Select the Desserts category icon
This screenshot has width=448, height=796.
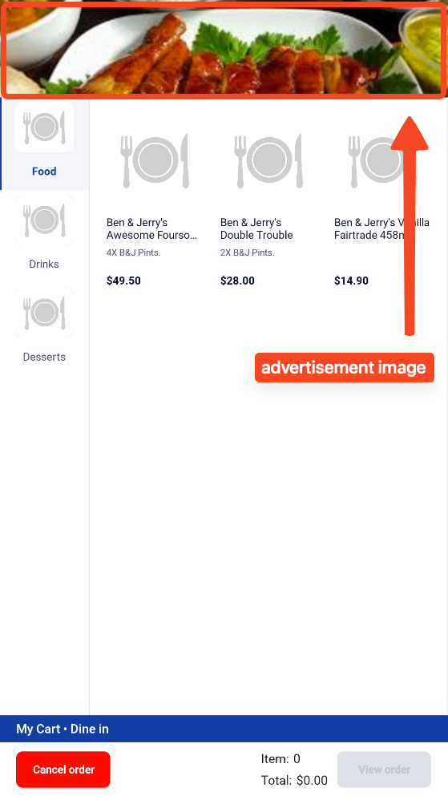[44, 313]
